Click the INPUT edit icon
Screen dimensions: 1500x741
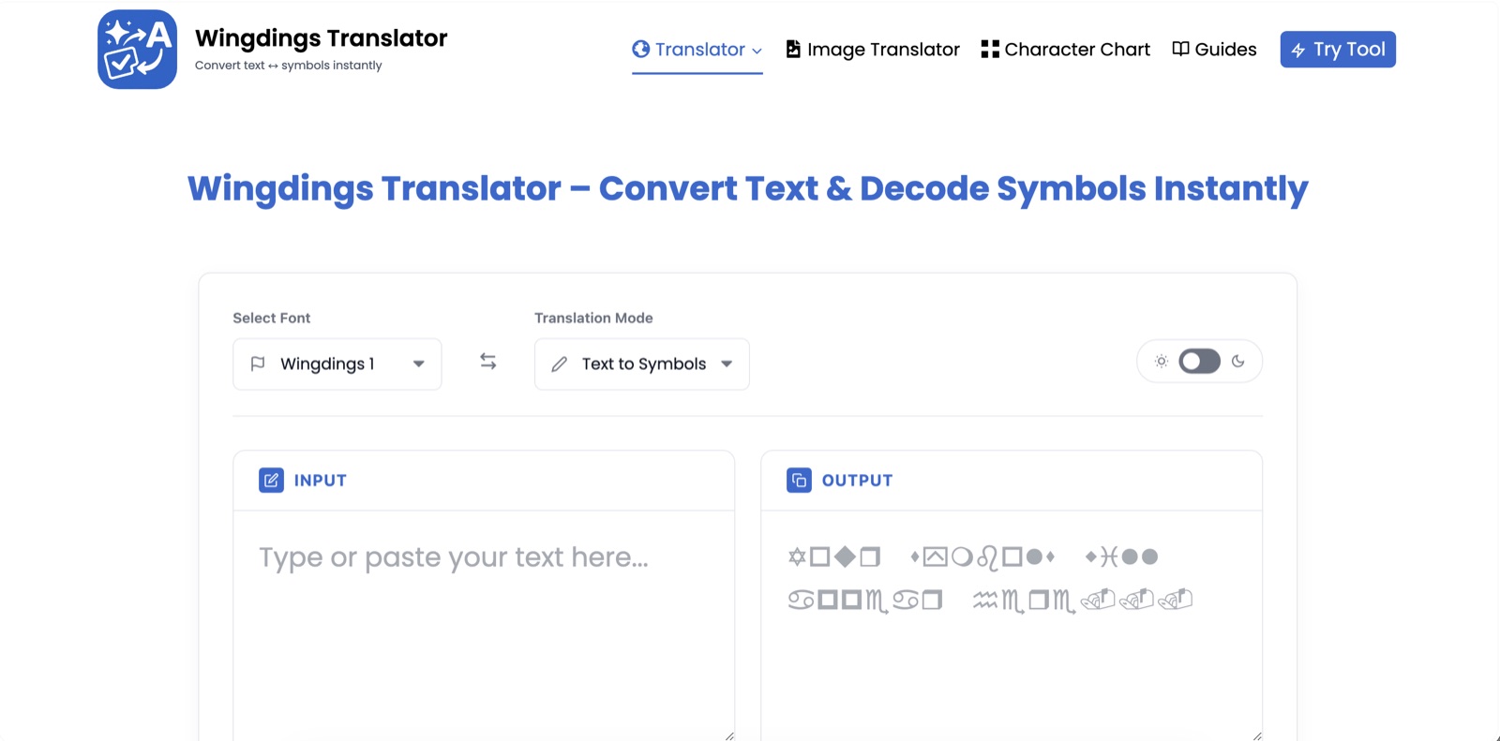(x=271, y=481)
